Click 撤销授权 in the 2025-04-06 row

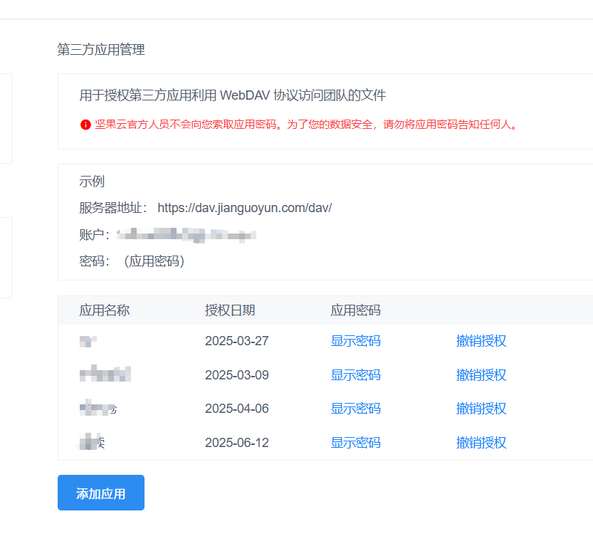pyautogui.click(x=481, y=409)
